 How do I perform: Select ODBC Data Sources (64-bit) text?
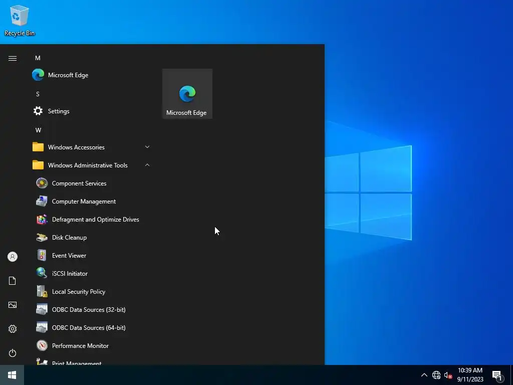pyautogui.click(x=89, y=327)
